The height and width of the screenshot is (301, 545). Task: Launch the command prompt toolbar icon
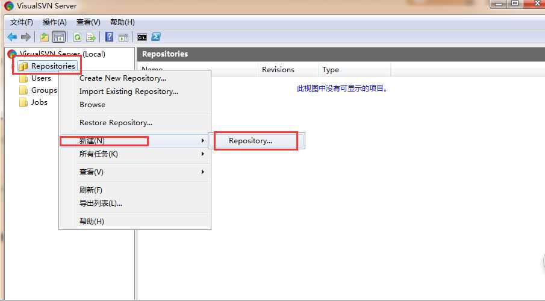point(142,37)
